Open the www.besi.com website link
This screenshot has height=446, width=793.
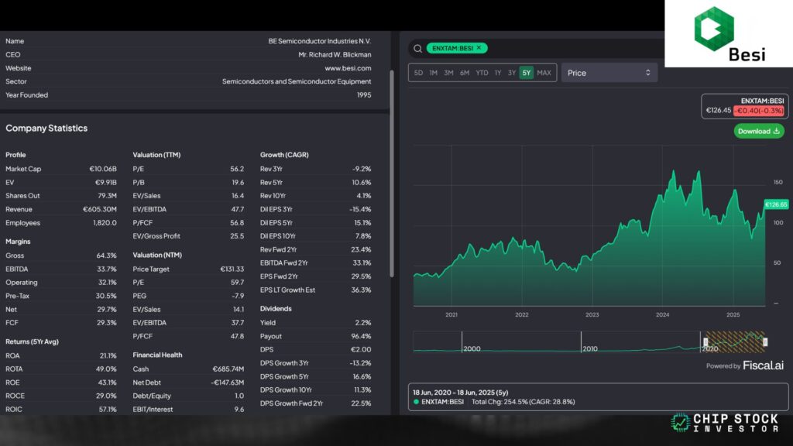click(348, 68)
